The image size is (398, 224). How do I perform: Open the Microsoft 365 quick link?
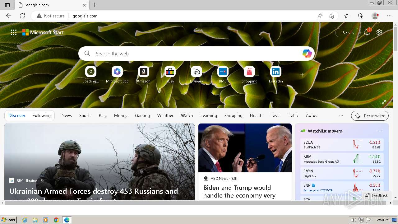[x=117, y=75]
